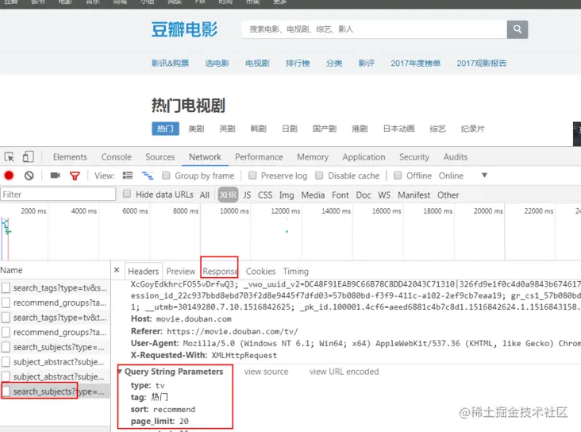
Task: Click the network Filter text field
Action: [x=58, y=195]
